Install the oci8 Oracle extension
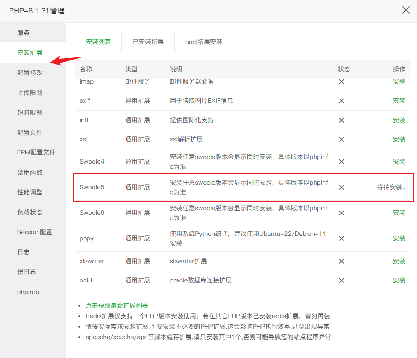 399,280
